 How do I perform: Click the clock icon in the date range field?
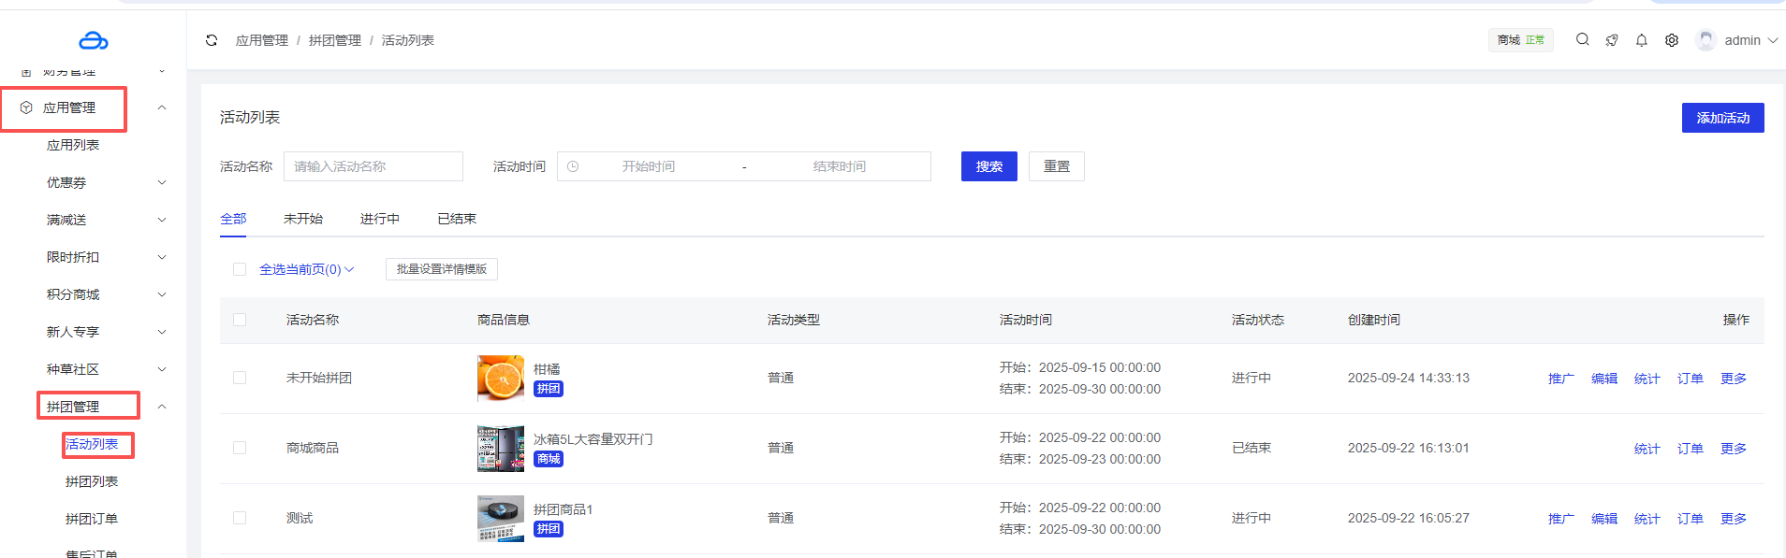(573, 166)
